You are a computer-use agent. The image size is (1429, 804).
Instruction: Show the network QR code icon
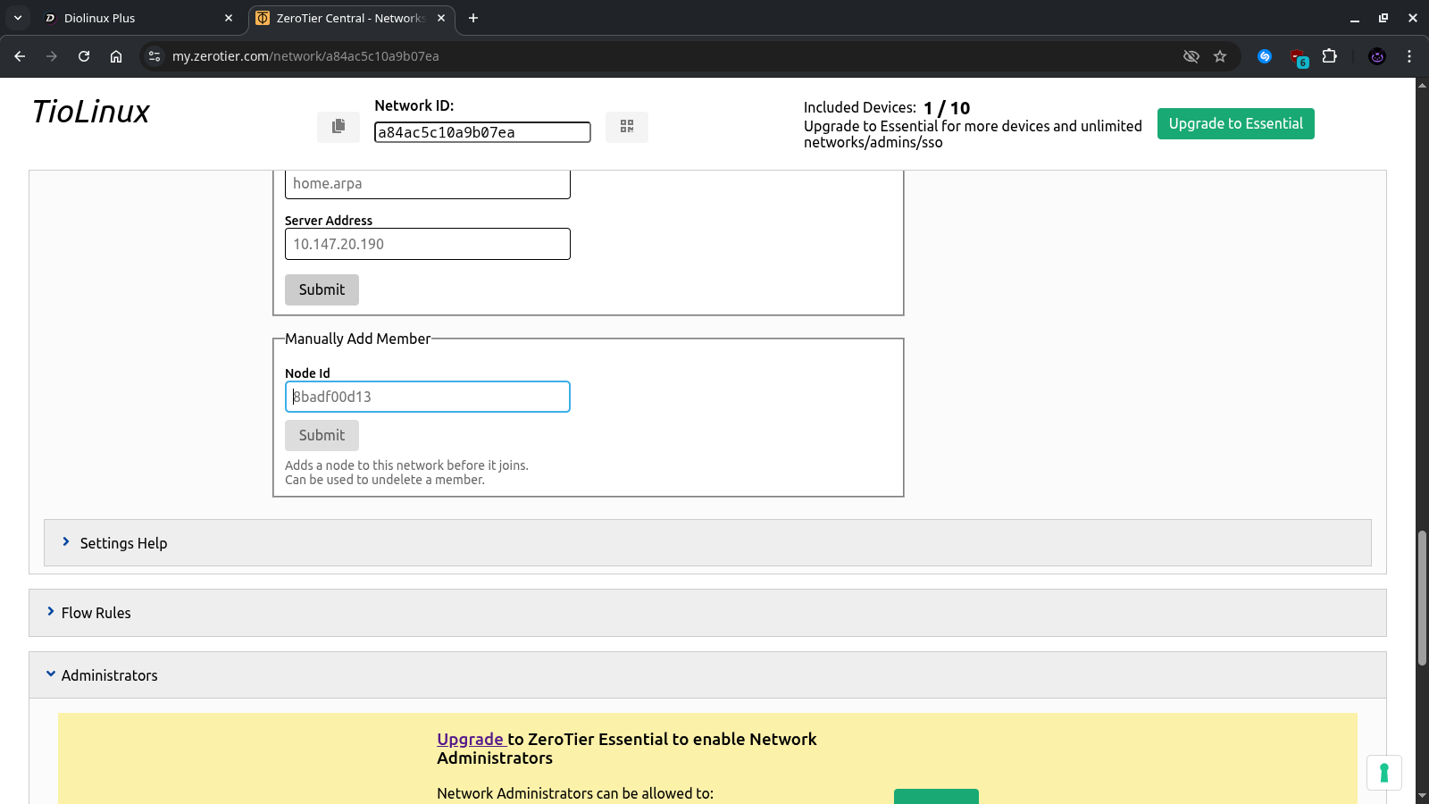pos(626,127)
